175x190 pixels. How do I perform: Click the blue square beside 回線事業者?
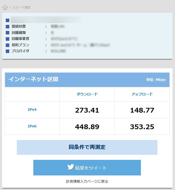click(x=8, y=39)
